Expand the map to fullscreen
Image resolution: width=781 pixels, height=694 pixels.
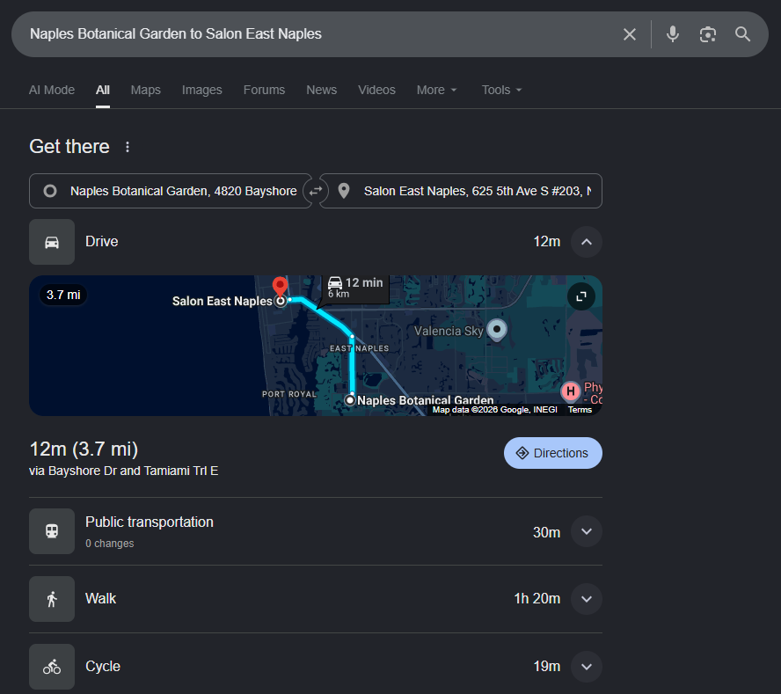[580, 297]
